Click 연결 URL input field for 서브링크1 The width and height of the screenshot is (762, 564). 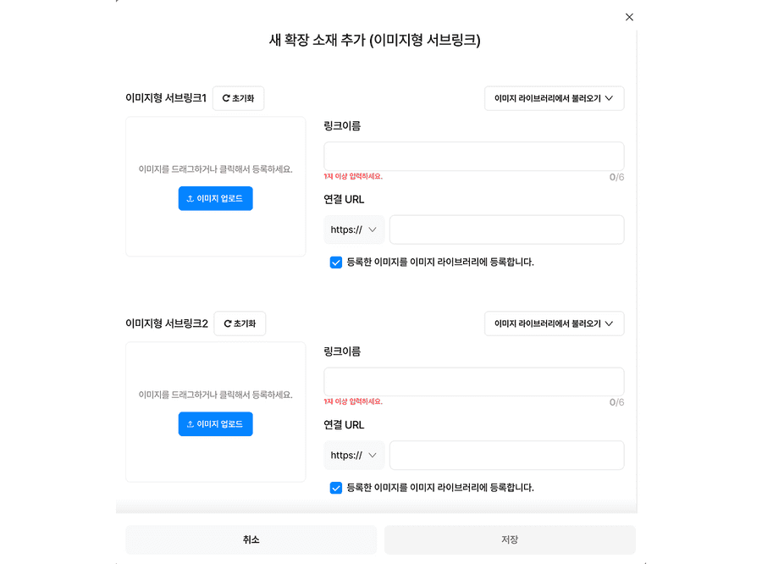506,229
